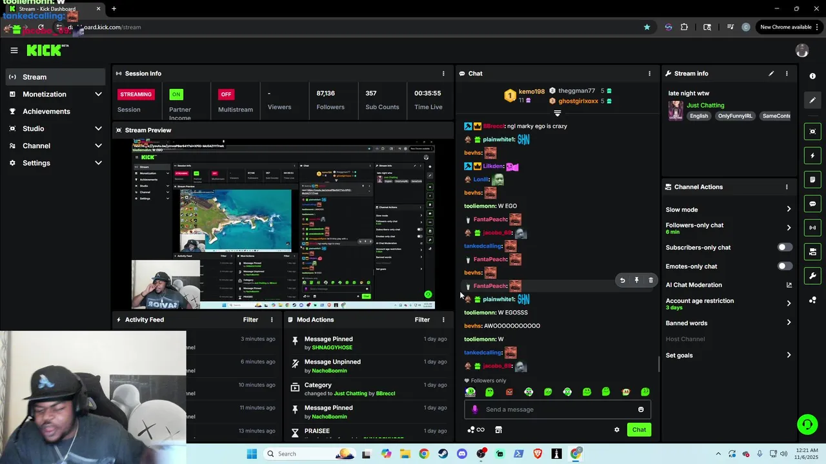Open Discord from taskbar

click(x=461, y=454)
